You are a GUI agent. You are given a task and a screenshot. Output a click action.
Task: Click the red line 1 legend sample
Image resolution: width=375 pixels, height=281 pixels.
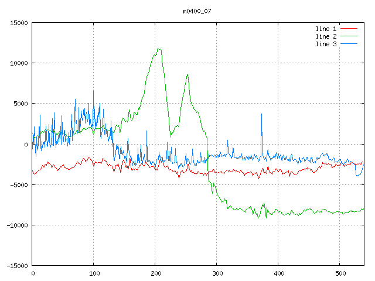349,28
